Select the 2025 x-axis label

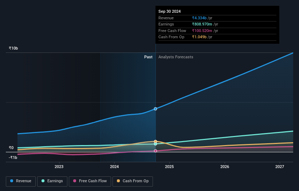(x=169, y=167)
